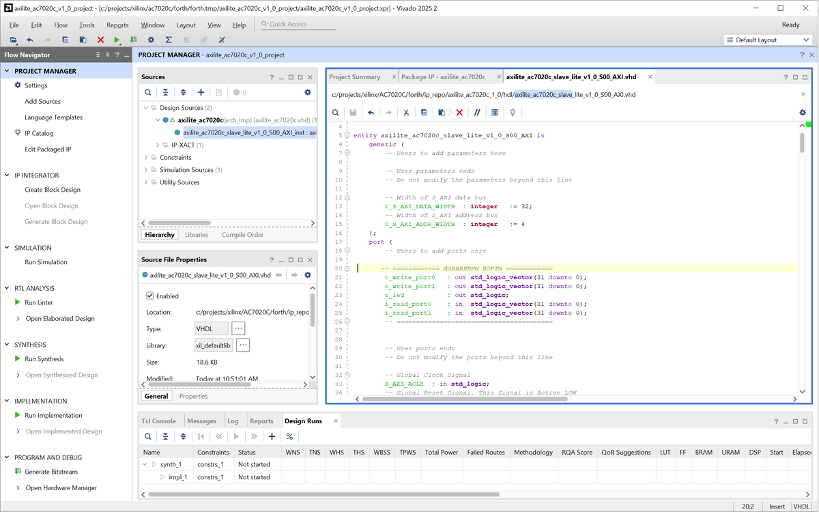
Task: Expand the Simulation Sources tree node
Action: tap(145, 170)
